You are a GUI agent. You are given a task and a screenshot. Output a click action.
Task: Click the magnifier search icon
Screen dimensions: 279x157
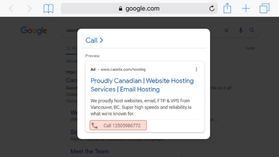(252, 30)
